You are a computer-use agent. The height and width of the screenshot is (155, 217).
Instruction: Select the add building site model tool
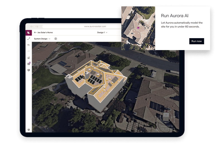(29, 58)
